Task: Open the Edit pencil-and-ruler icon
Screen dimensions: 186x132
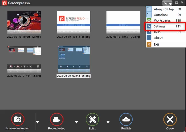Action: click(92, 119)
